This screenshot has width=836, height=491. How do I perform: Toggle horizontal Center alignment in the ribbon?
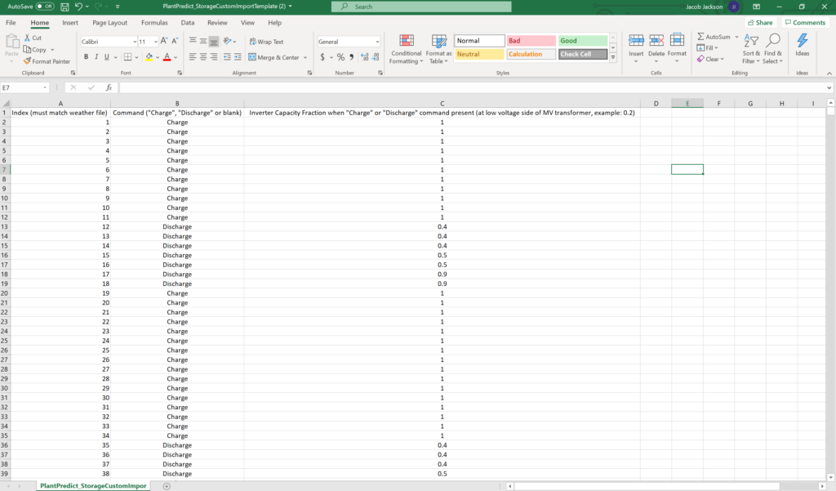203,57
